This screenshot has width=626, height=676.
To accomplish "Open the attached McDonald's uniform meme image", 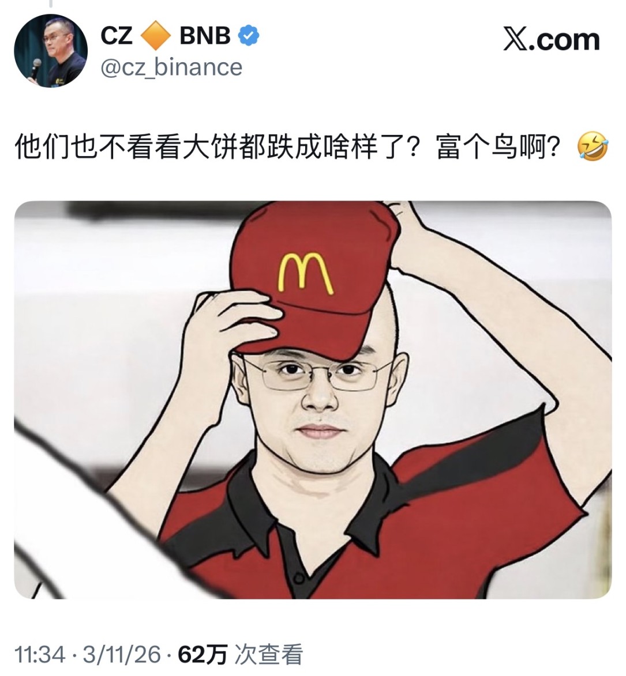I will 313,399.
